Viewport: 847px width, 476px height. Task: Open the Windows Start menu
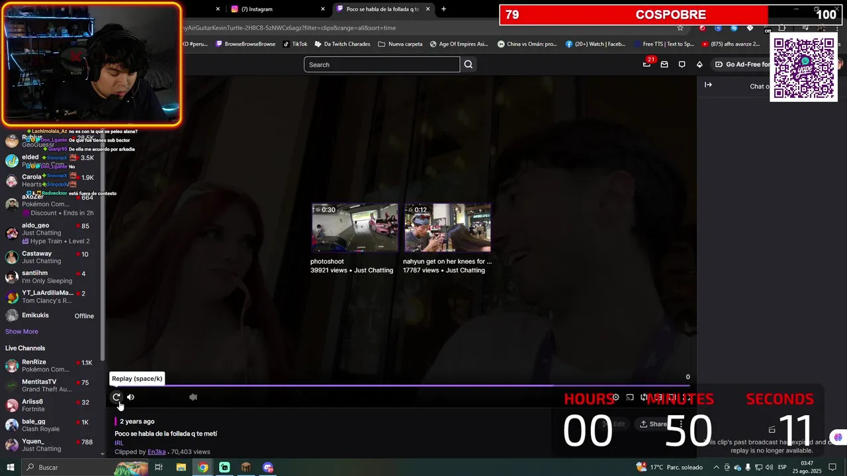coord(10,467)
